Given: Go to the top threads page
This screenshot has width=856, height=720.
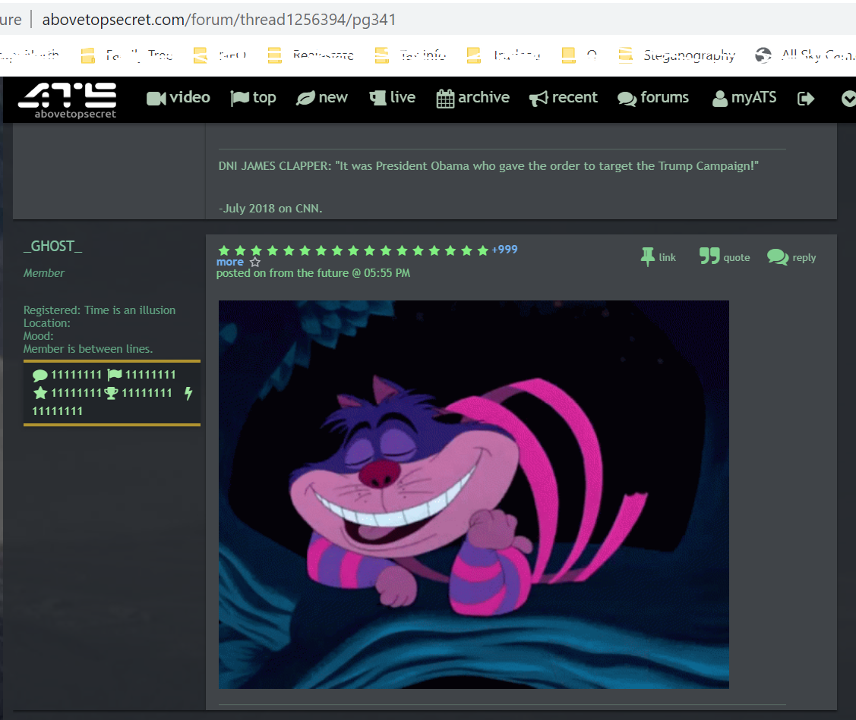Looking at the screenshot, I should coord(253,98).
